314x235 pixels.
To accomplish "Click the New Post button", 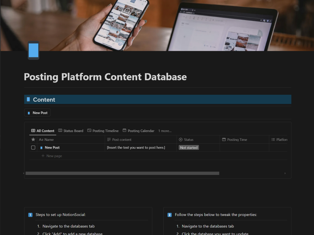I will coord(37,113).
